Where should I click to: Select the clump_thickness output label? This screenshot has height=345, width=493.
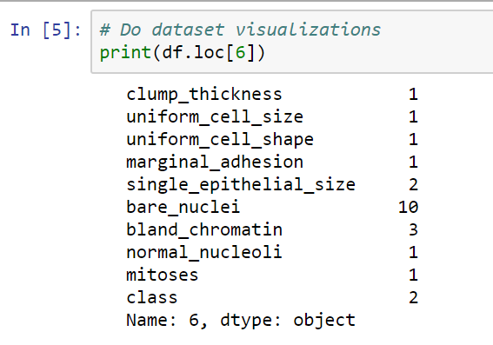pyautogui.click(x=204, y=95)
